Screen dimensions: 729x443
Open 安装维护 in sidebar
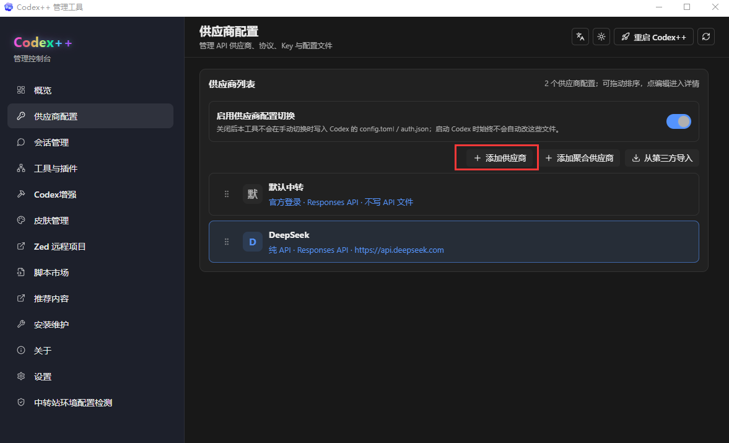point(90,325)
